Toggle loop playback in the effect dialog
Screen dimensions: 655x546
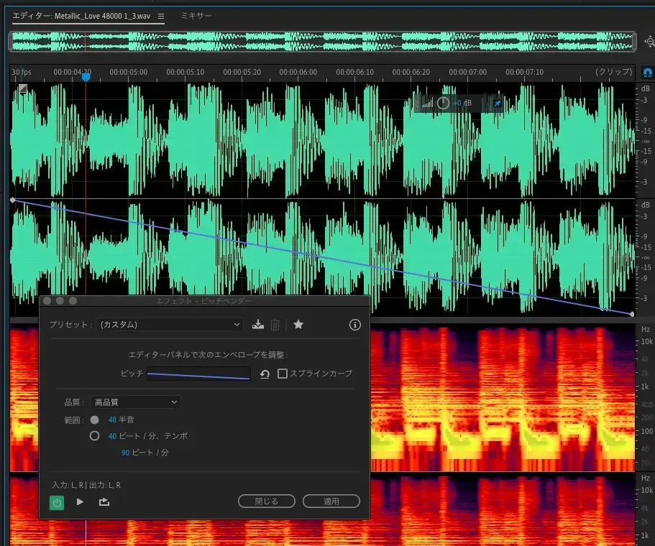pos(104,502)
